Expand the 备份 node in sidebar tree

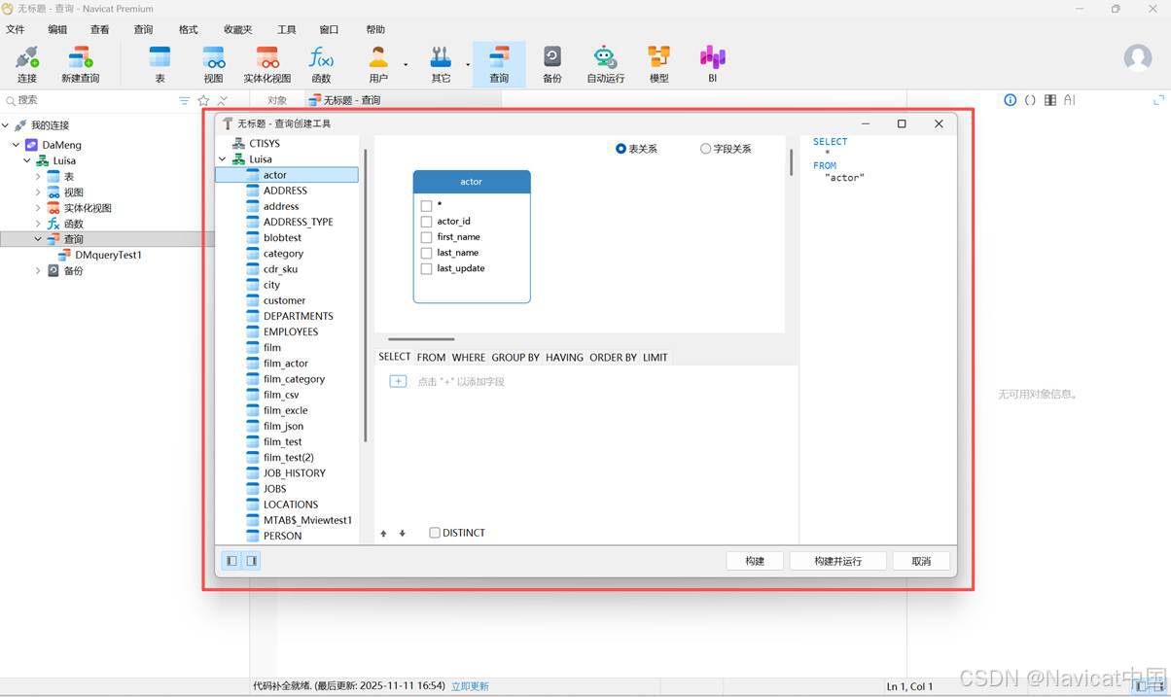38,270
